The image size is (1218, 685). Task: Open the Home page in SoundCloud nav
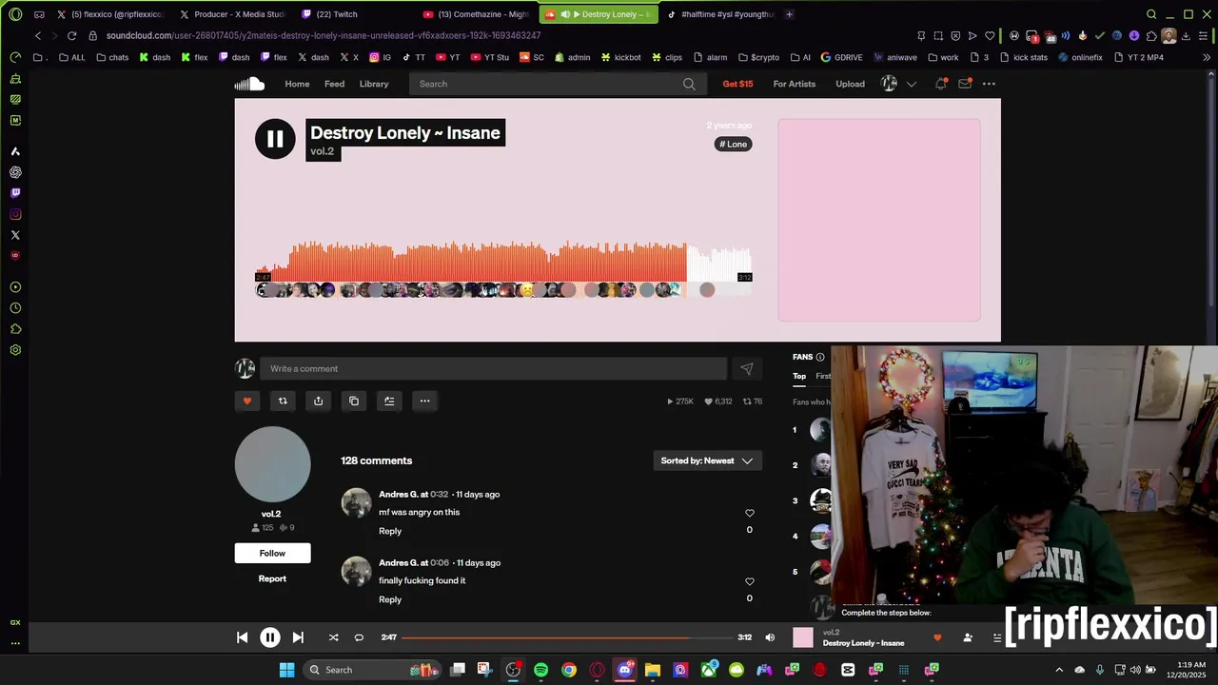pyautogui.click(x=297, y=84)
